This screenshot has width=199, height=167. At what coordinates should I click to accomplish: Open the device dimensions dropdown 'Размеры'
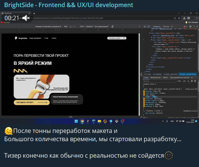pyautogui.click(x=48, y=27)
